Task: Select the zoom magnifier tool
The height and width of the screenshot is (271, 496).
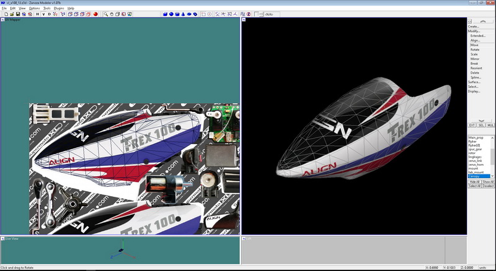Action: 106,14
